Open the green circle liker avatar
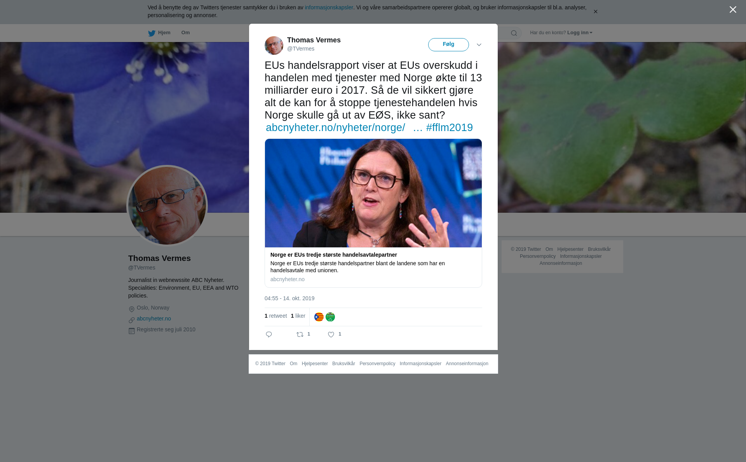Viewport: 746px width, 462px height. click(330, 317)
